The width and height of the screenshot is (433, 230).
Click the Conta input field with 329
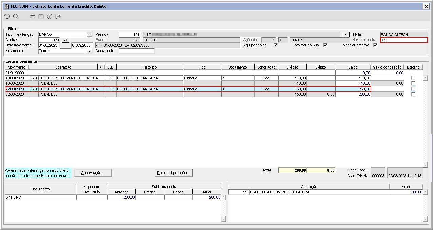[x=50, y=40]
